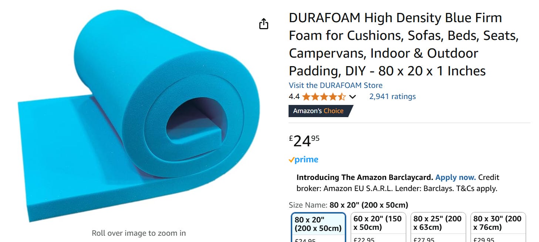The width and height of the screenshot is (539, 242).
Task: Open the 2,941 ratings link
Action: click(x=393, y=96)
